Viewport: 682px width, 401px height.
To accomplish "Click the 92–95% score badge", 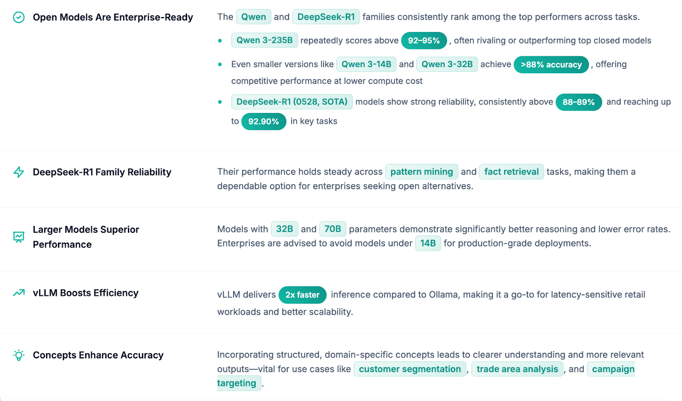I will (x=424, y=40).
